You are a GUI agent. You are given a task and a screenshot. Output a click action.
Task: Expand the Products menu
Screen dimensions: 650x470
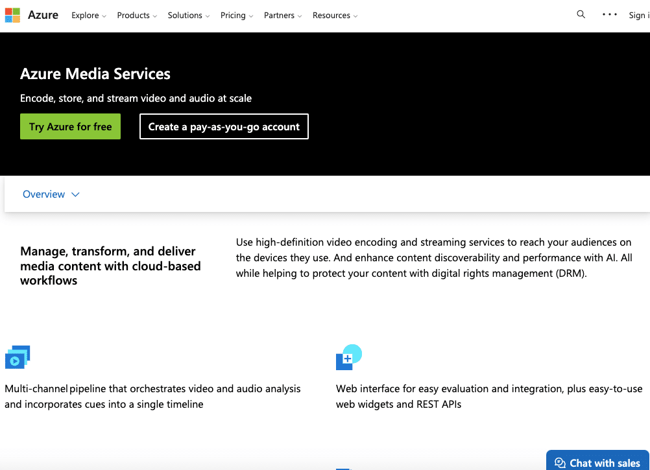tap(137, 16)
